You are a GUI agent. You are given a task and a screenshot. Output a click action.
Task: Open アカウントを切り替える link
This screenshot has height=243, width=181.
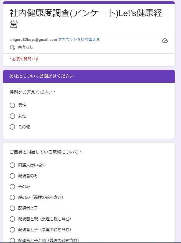tap(79, 40)
